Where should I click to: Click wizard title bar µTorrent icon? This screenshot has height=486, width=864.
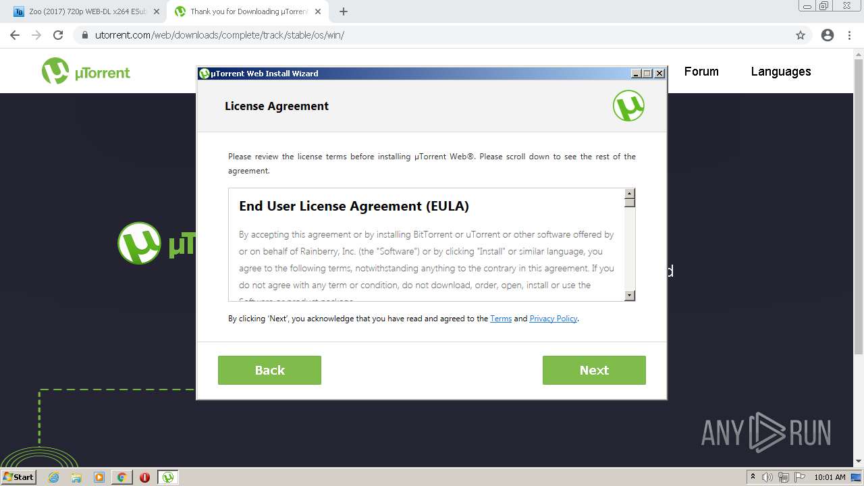[205, 74]
